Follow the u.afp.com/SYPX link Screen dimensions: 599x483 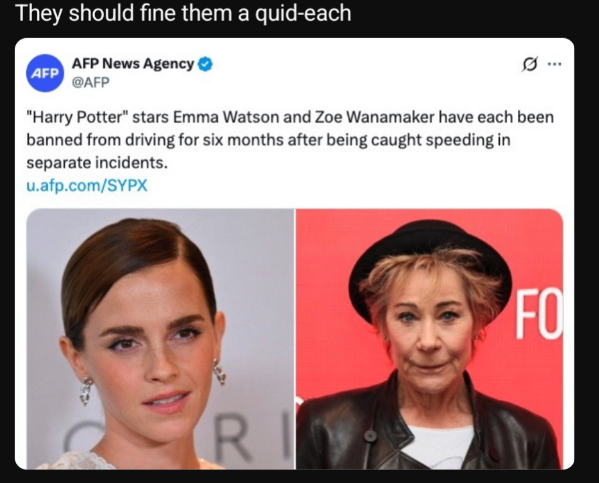coord(86,185)
